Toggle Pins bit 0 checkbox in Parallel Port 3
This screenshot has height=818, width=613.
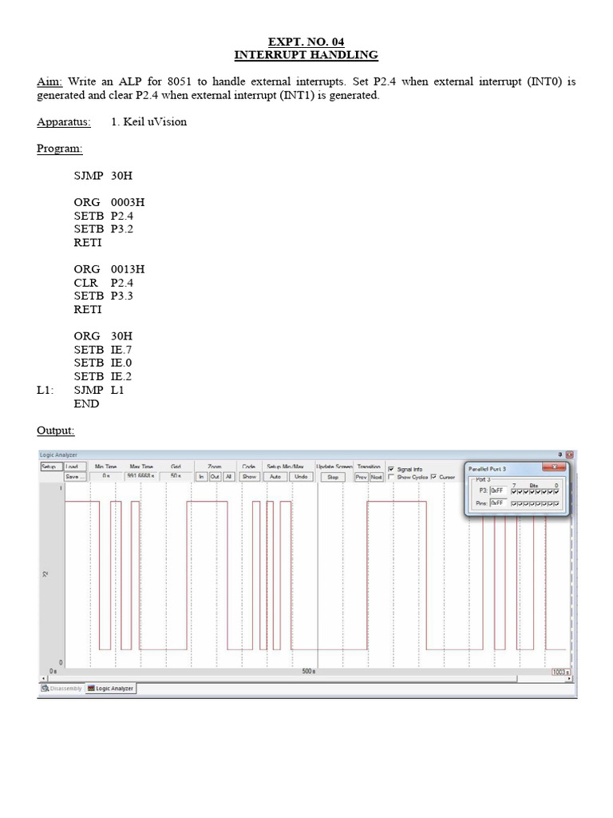pos(556,504)
